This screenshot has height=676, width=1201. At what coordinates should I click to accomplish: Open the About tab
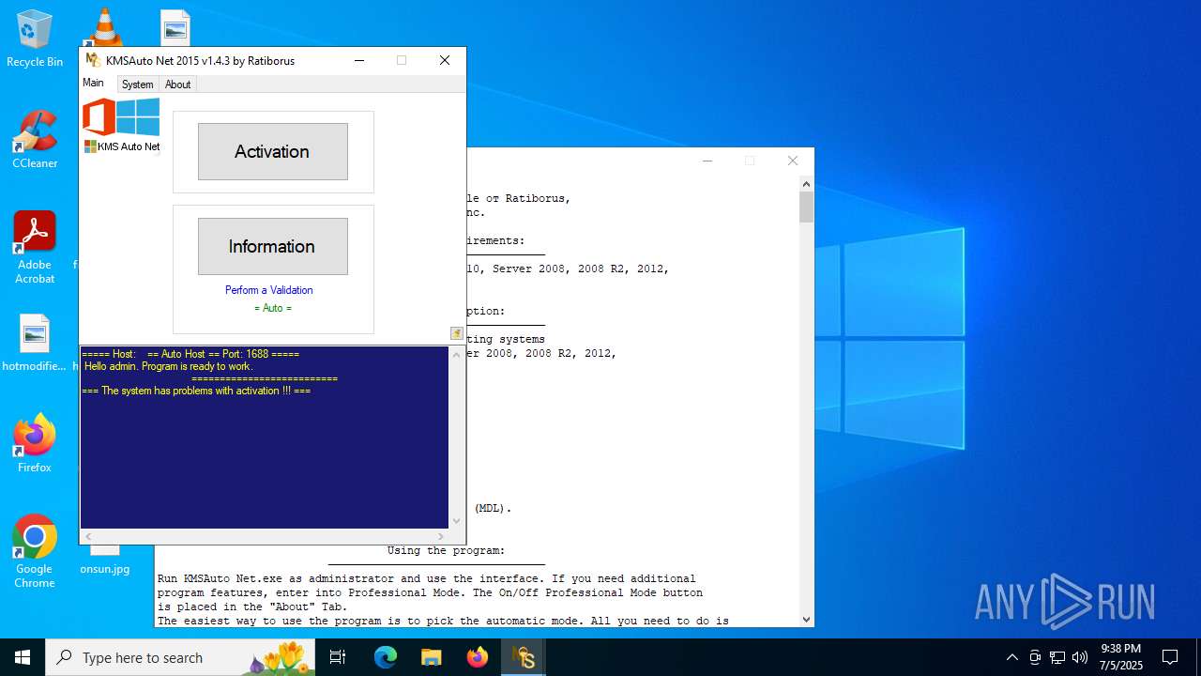pos(178,84)
